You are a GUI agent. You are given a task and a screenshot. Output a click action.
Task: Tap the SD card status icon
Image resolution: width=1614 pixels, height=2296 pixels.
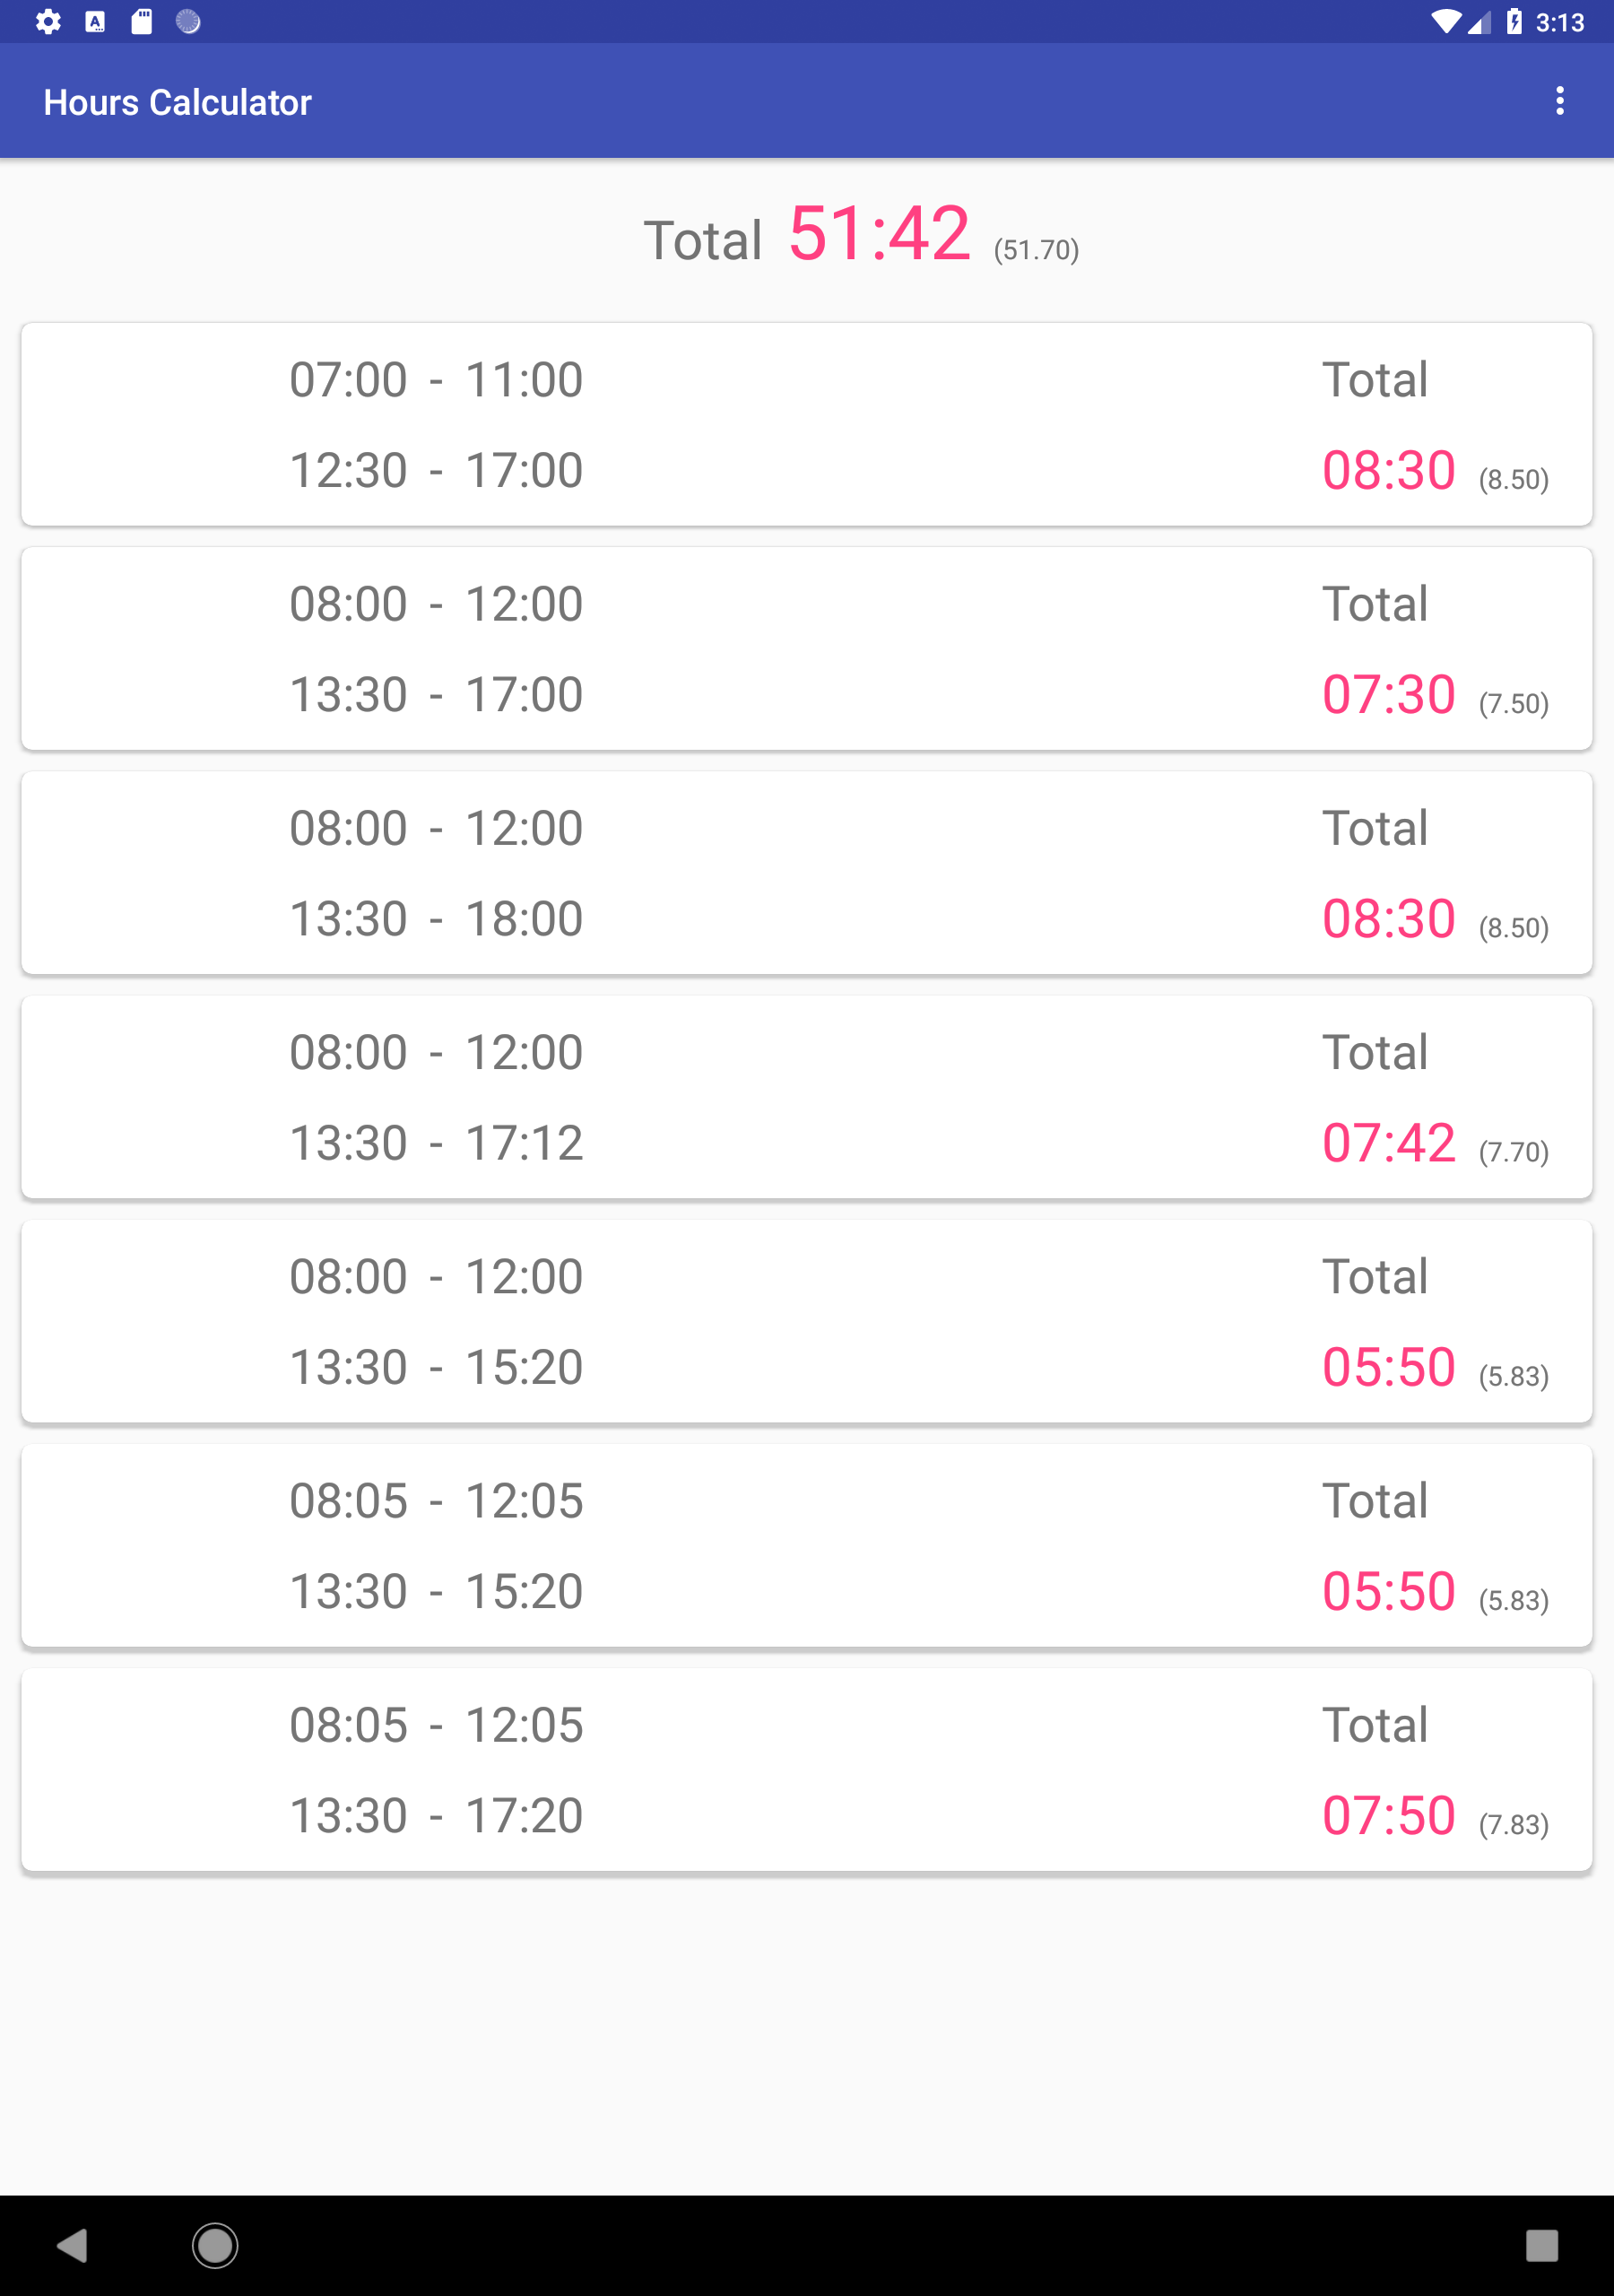point(142,21)
